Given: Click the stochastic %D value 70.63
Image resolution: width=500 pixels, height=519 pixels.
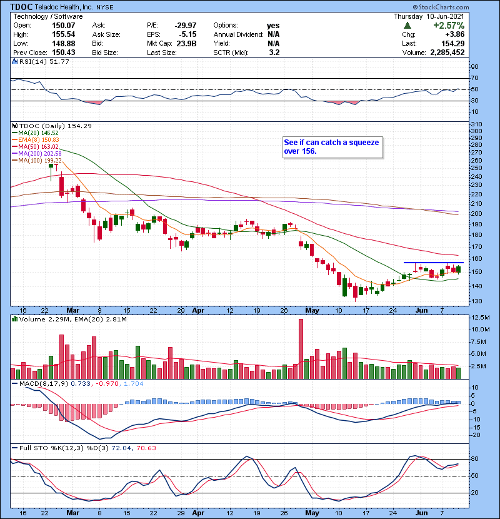Looking at the screenshot, I should 146,448.
